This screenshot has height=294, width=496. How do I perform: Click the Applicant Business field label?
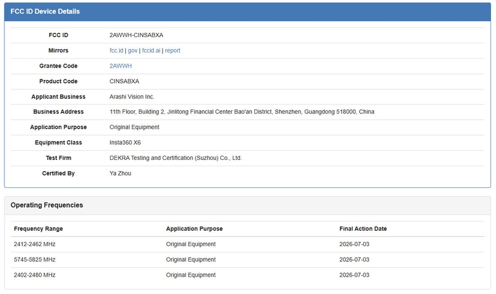58,97
